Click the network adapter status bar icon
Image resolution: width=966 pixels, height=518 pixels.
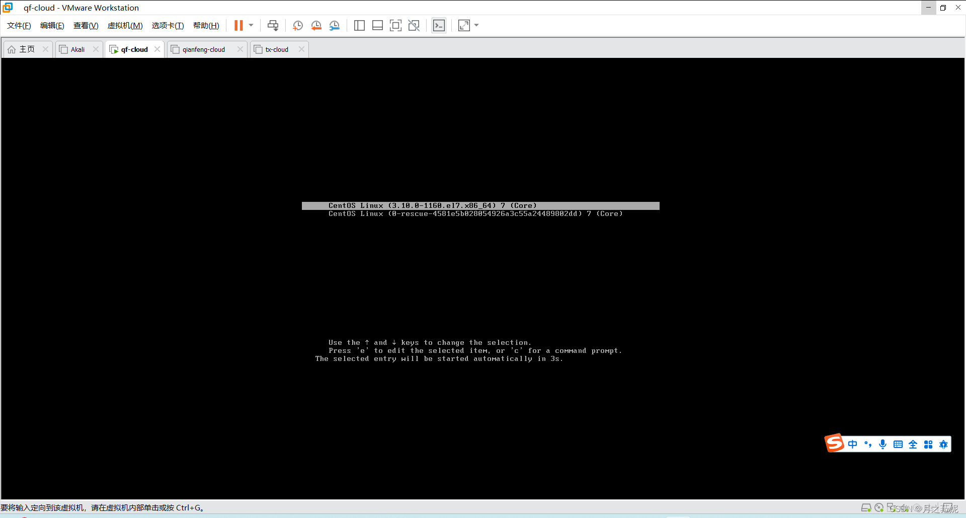[892, 507]
